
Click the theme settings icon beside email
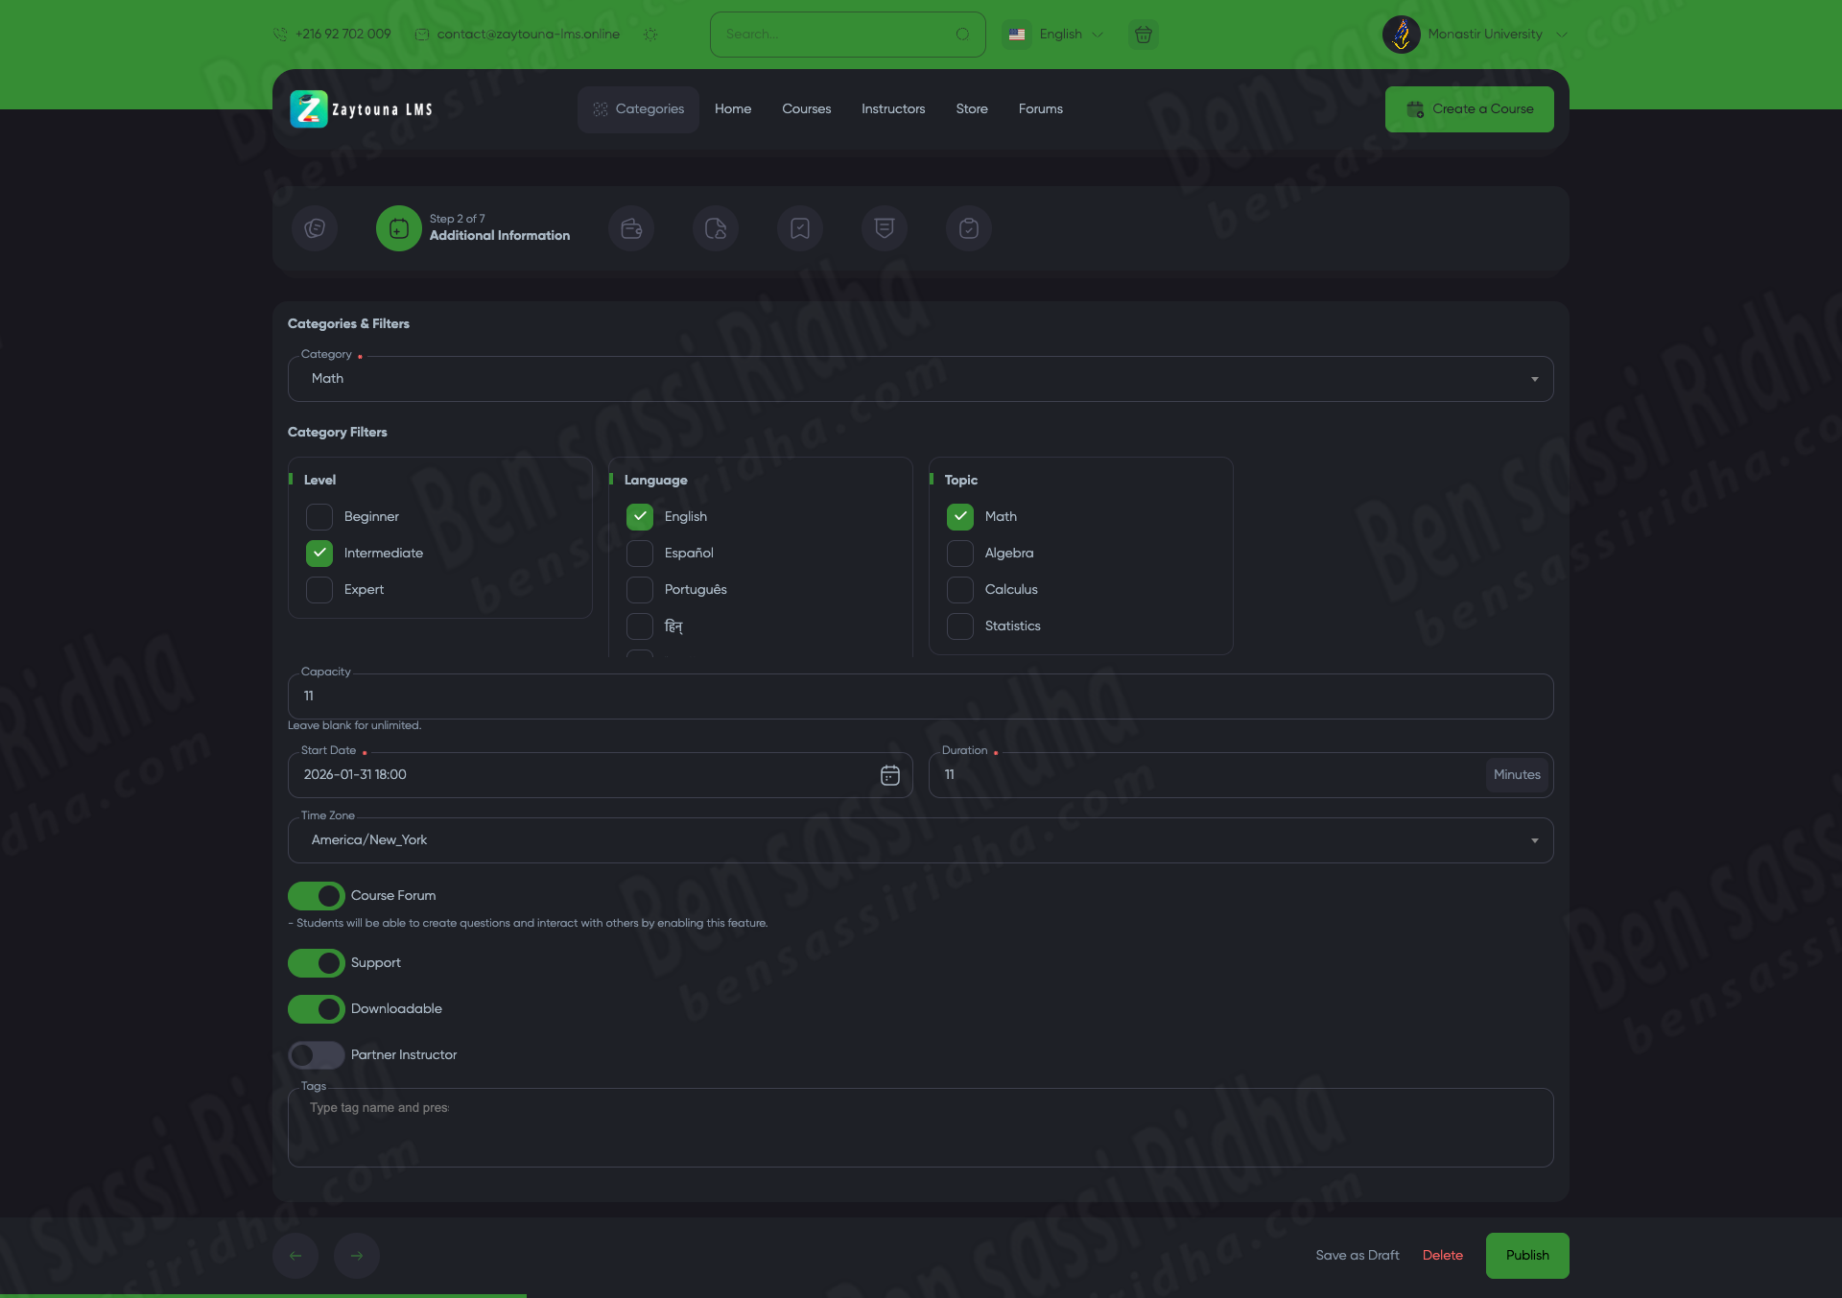tap(650, 35)
